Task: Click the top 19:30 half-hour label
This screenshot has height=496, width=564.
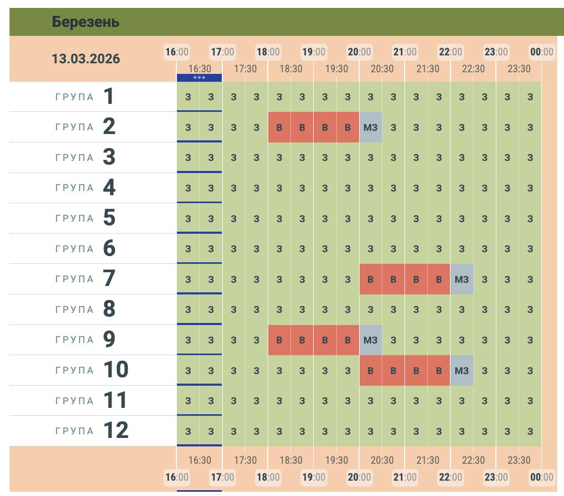Action: [336, 69]
